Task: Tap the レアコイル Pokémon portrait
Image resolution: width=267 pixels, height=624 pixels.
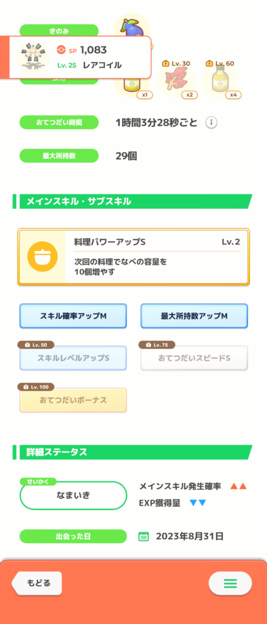Action: pyautogui.click(x=33, y=57)
